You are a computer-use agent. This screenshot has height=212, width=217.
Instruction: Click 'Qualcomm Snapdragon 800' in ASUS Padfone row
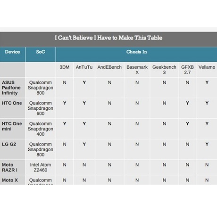click(41, 88)
